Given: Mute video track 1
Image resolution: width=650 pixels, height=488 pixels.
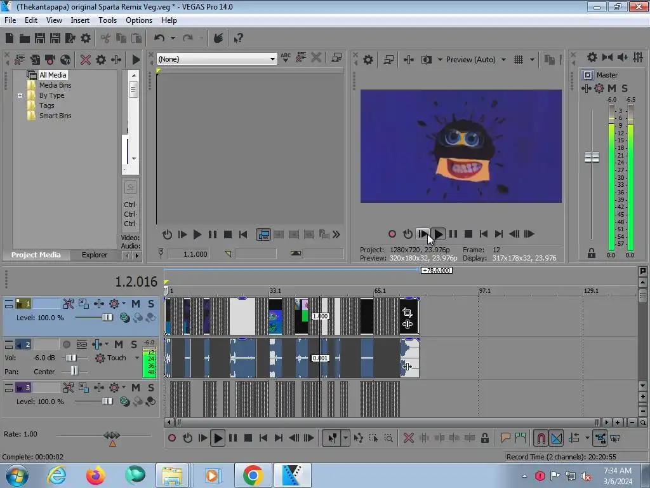Looking at the screenshot, I should (x=136, y=304).
